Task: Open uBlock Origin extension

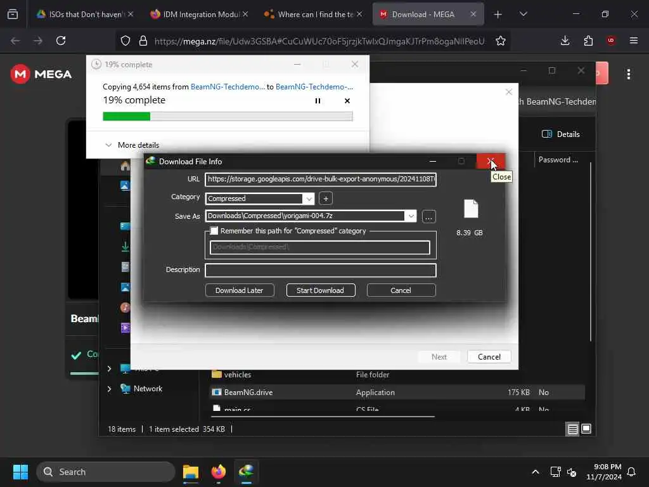Action: (611, 41)
